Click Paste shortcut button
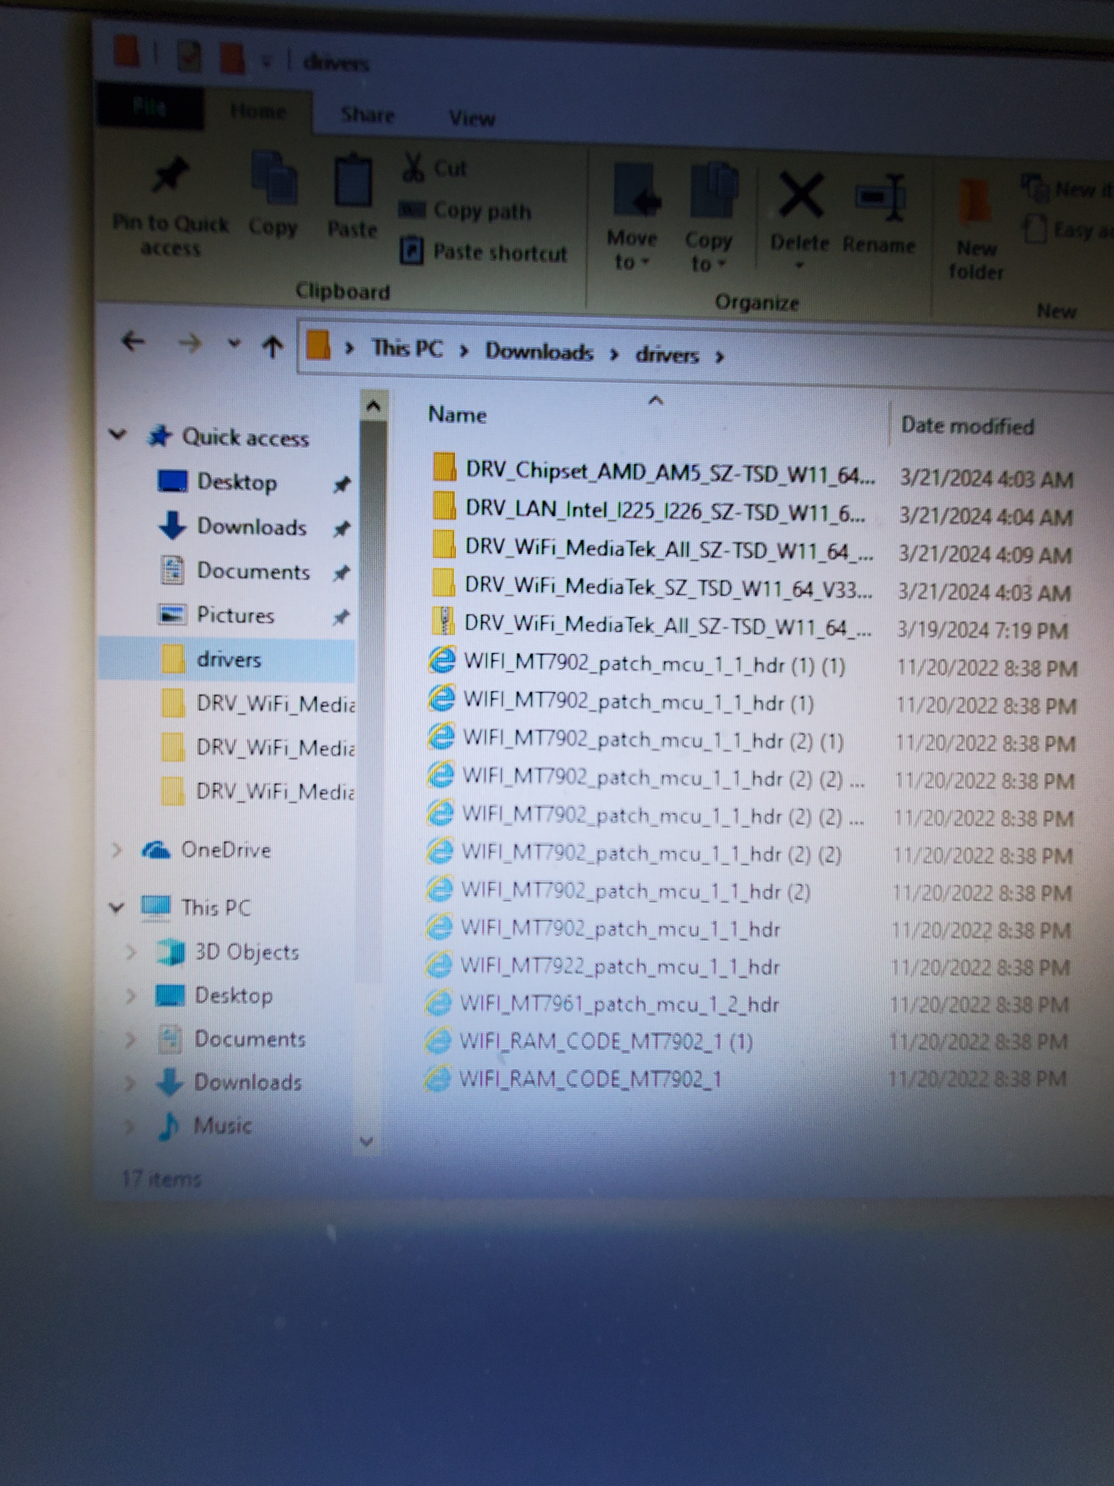Screen dimensions: 1114x1486 click(484, 253)
